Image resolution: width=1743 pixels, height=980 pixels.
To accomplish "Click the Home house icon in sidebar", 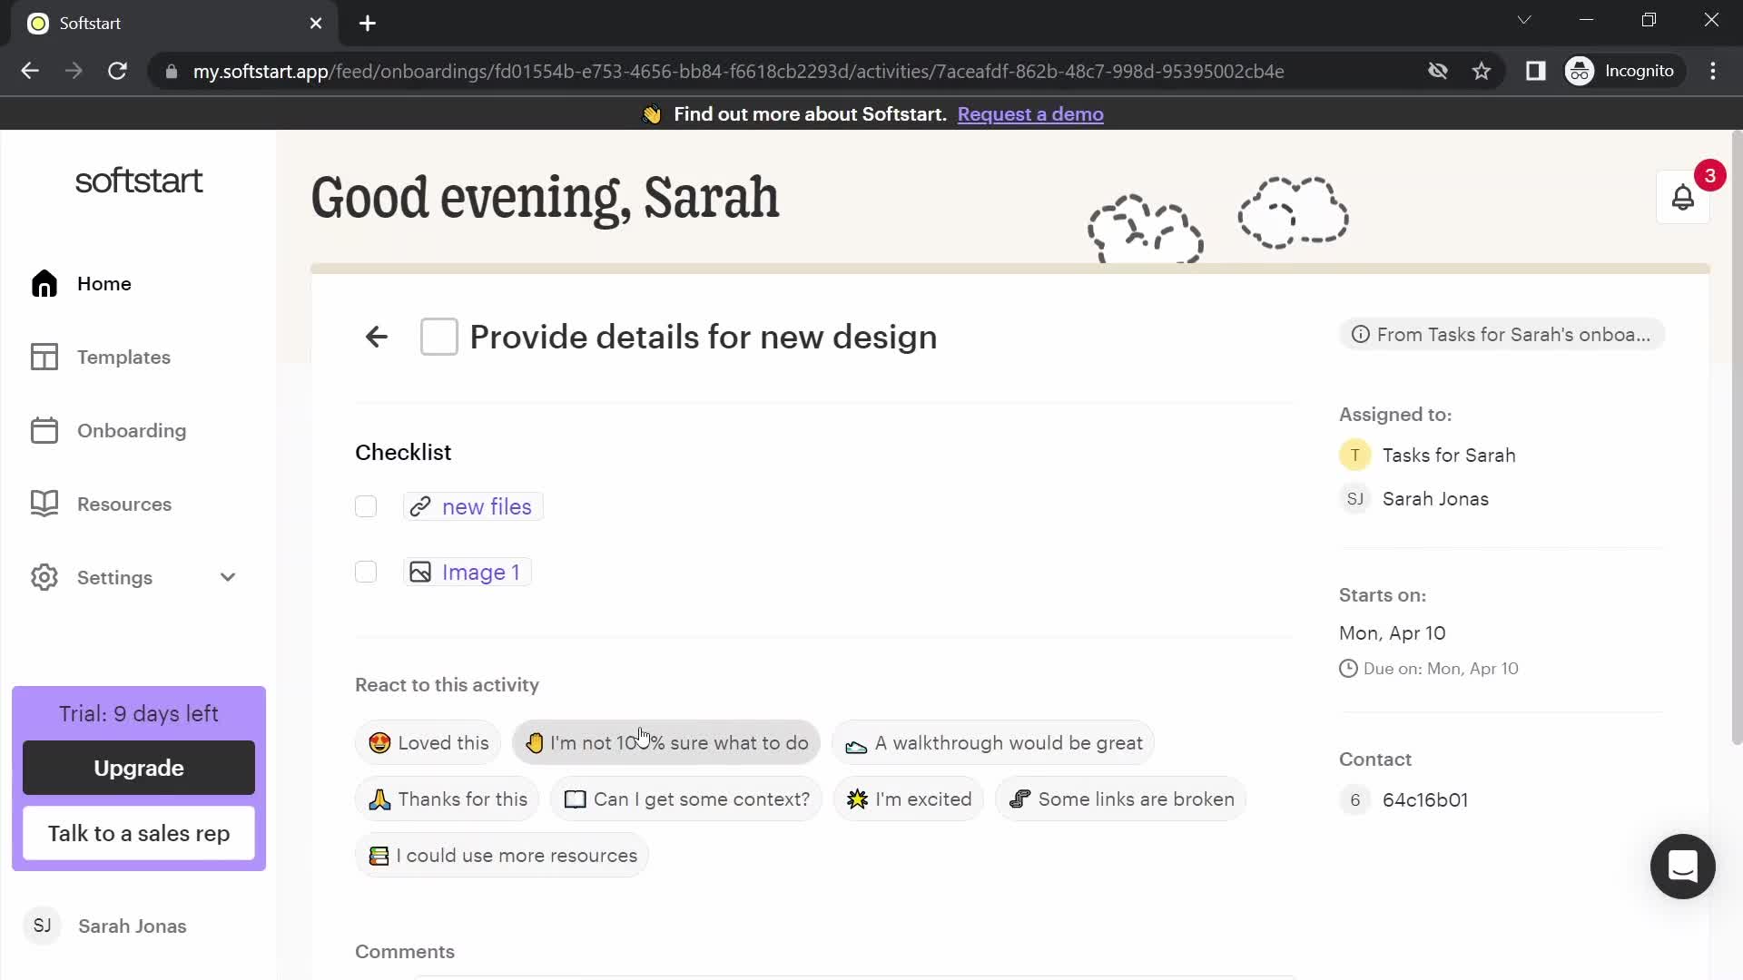I will pos(44,284).
